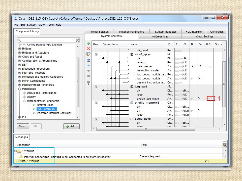Click the jtag_uart.irq warning message
Viewport: 242px width, 181px height.
point(67,157)
